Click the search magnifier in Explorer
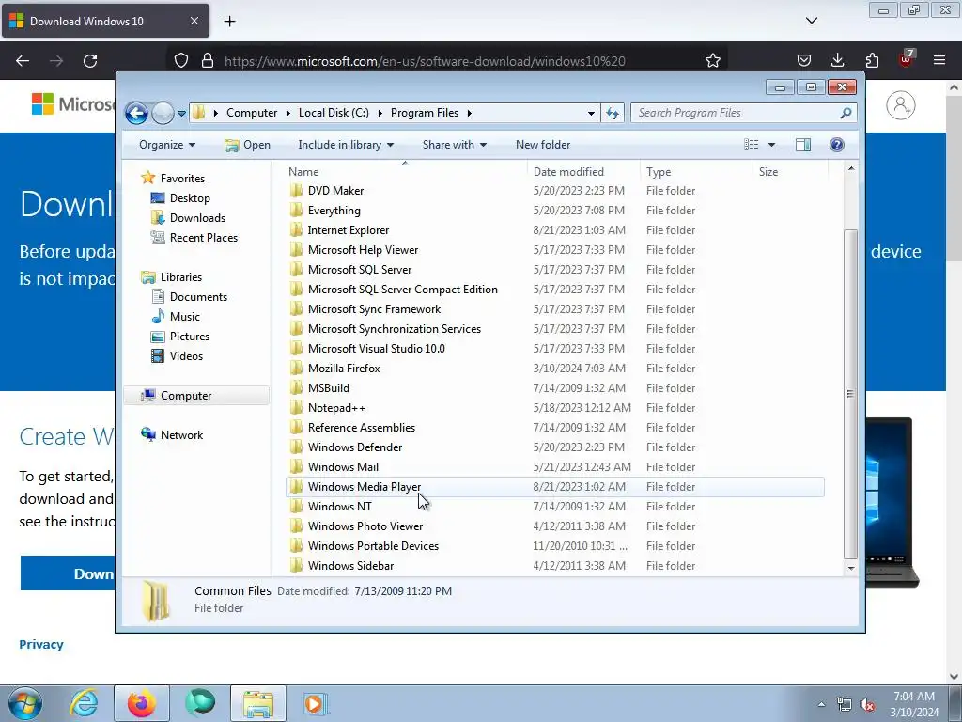Viewport: 962px width, 722px height. 846,113
